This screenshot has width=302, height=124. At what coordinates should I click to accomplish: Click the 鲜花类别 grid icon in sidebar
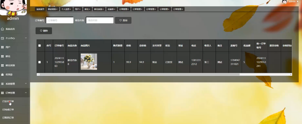3,65
